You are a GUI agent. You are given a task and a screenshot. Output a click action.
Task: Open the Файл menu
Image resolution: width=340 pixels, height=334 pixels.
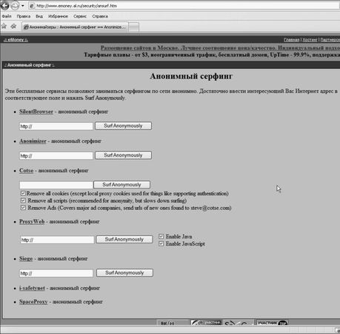pos(7,16)
